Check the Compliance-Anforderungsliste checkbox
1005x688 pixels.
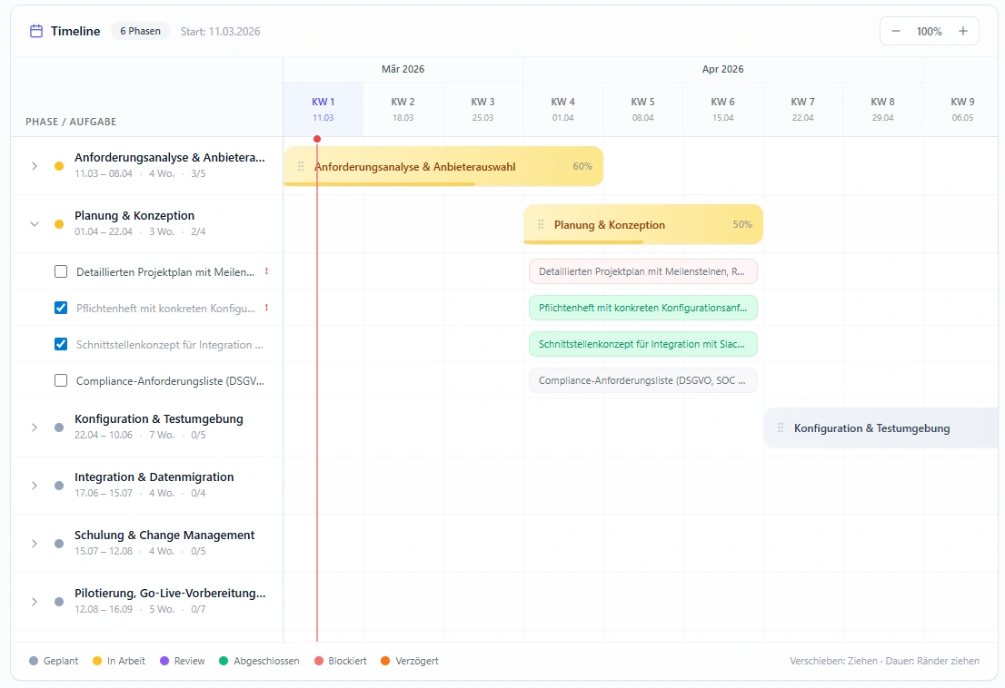click(x=60, y=379)
